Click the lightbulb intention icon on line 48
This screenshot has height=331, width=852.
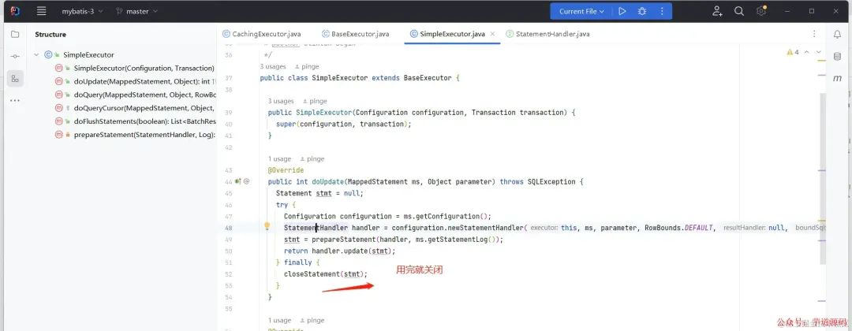[x=267, y=227]
